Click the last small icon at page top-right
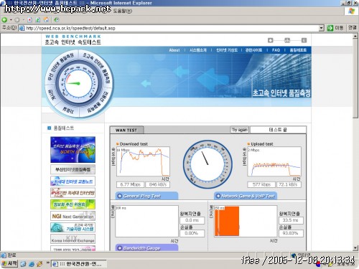The width and height of the screenshot is (359, 269). coord(304,40)
